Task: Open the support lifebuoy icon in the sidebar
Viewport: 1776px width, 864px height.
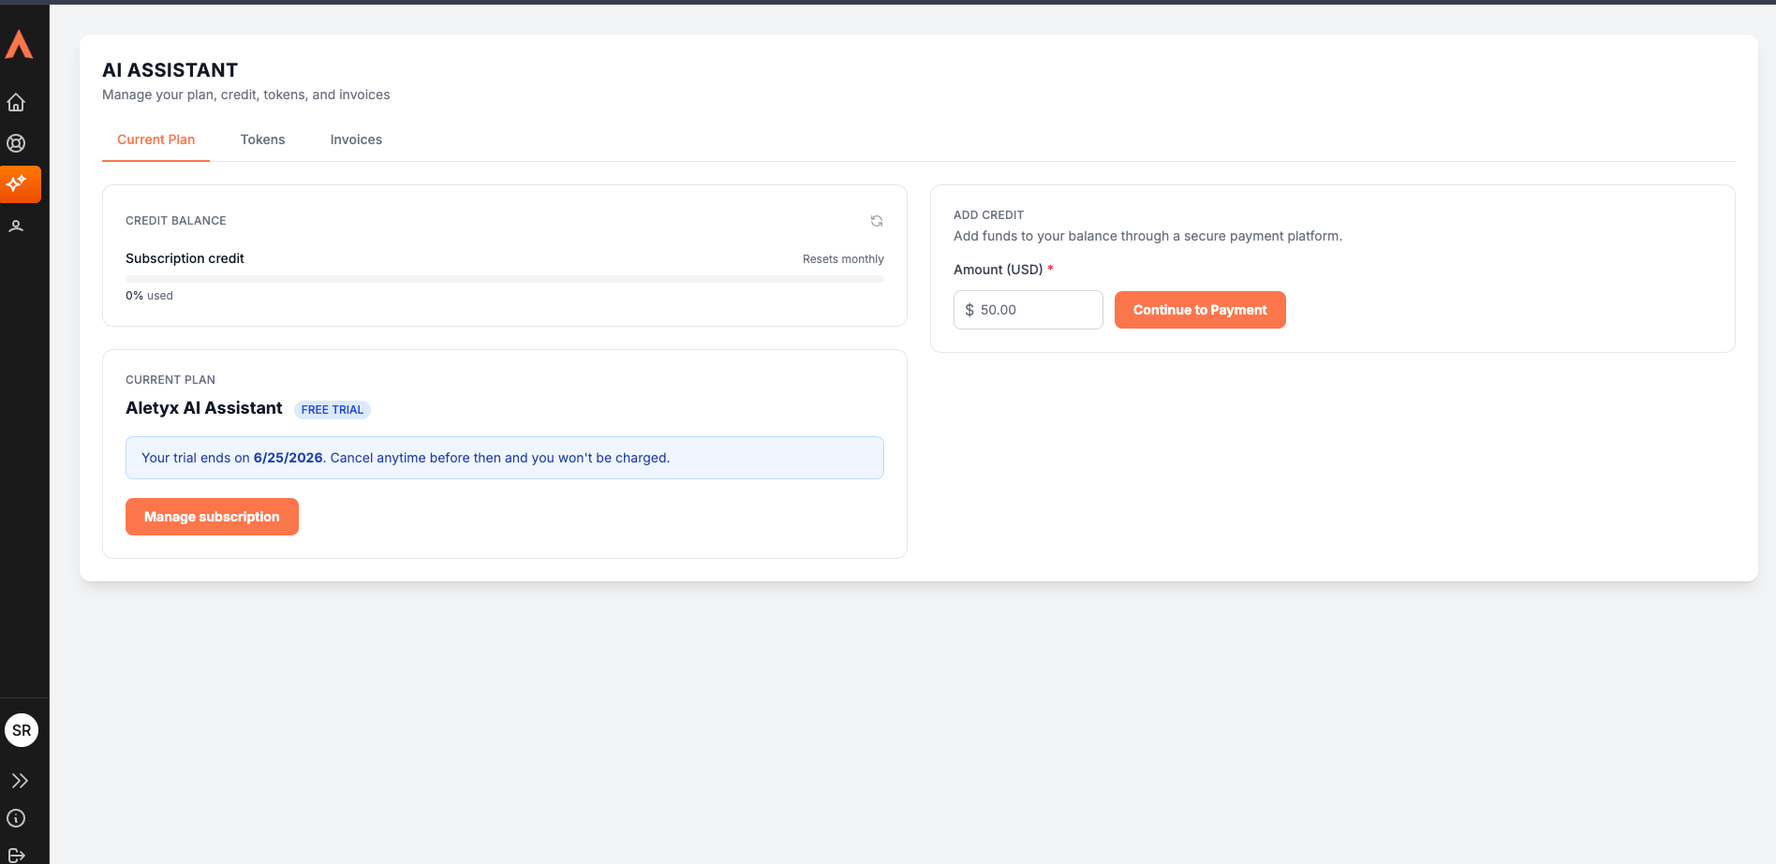Action: 16,143
